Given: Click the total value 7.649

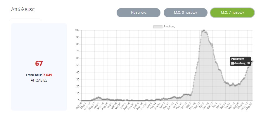Looking at the screenshot, I should pyautogui.click(x=47, y=75).
